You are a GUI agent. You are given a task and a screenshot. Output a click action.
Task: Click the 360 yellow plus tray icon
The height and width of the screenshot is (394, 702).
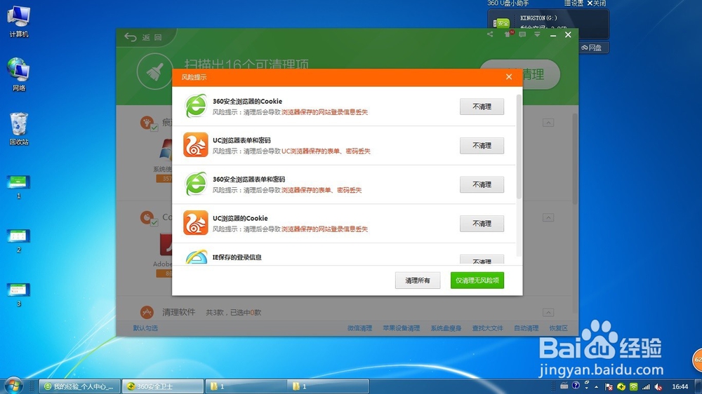pos(621,387)
